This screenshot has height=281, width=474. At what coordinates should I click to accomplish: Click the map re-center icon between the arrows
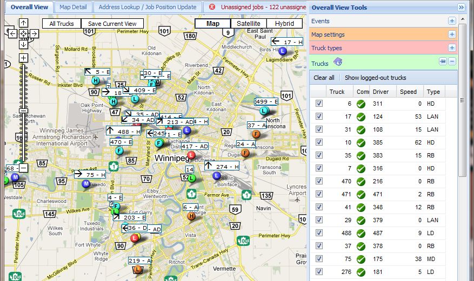tap(23, 33)
